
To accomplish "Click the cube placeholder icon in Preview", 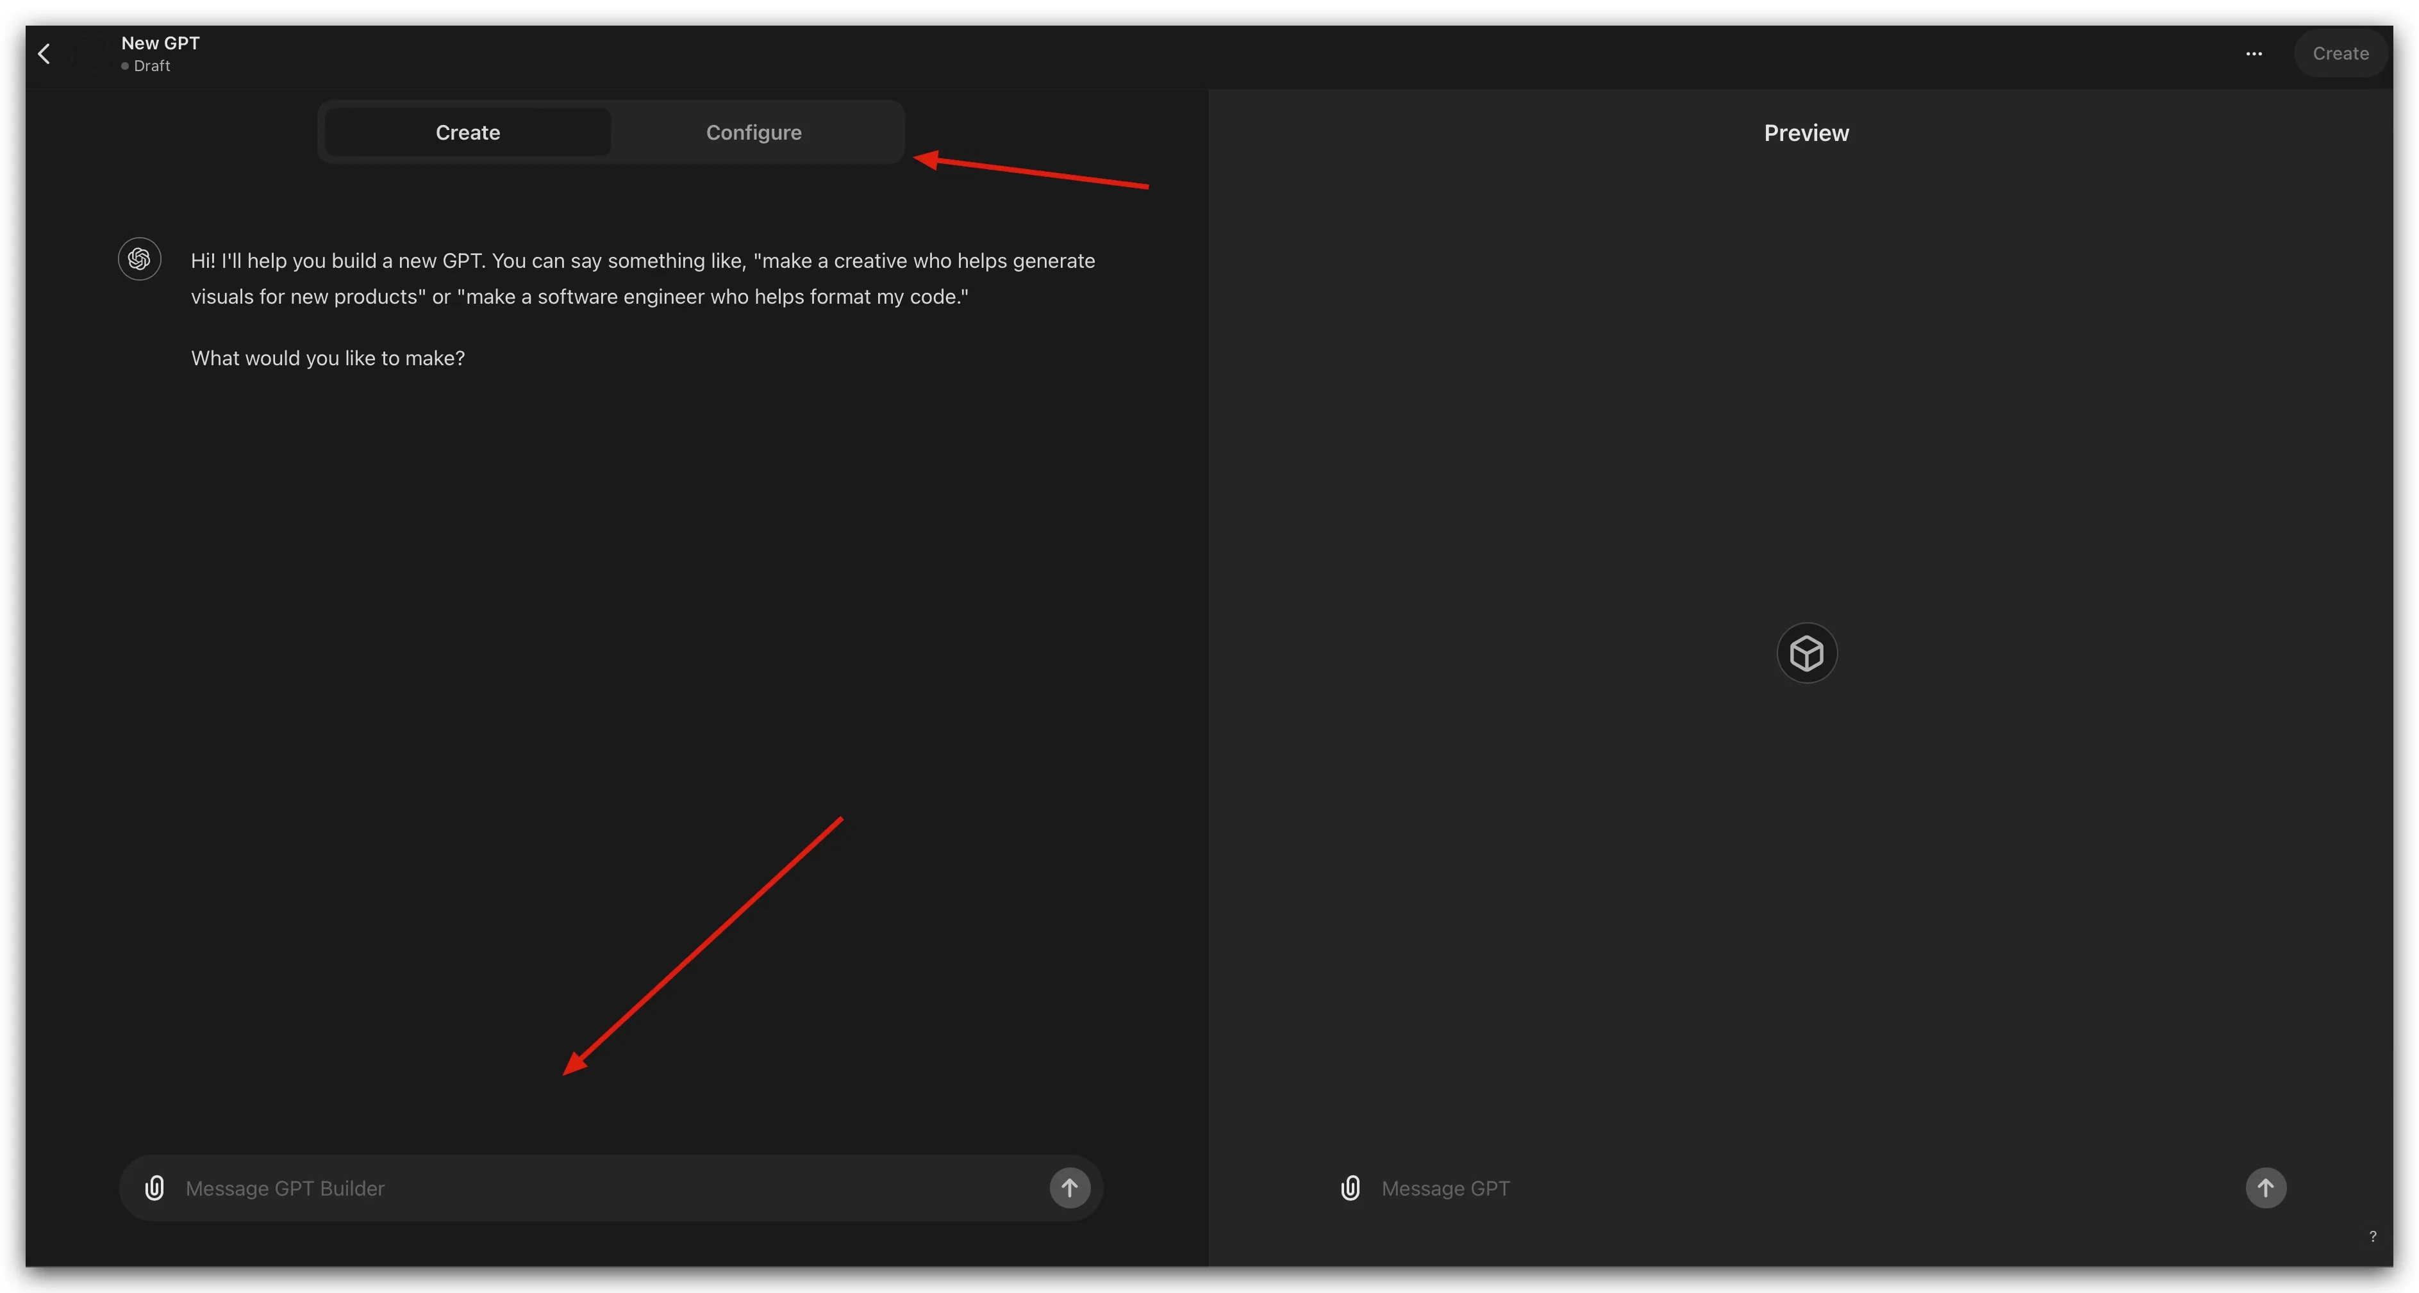I will [x=1806, y=653].
